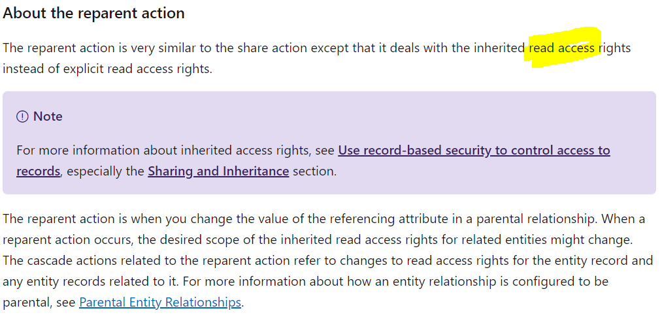Viewport: 662px width, 317px height.
Task: Click the word "rights" right after the highlight
Action: tap(615, 48)
